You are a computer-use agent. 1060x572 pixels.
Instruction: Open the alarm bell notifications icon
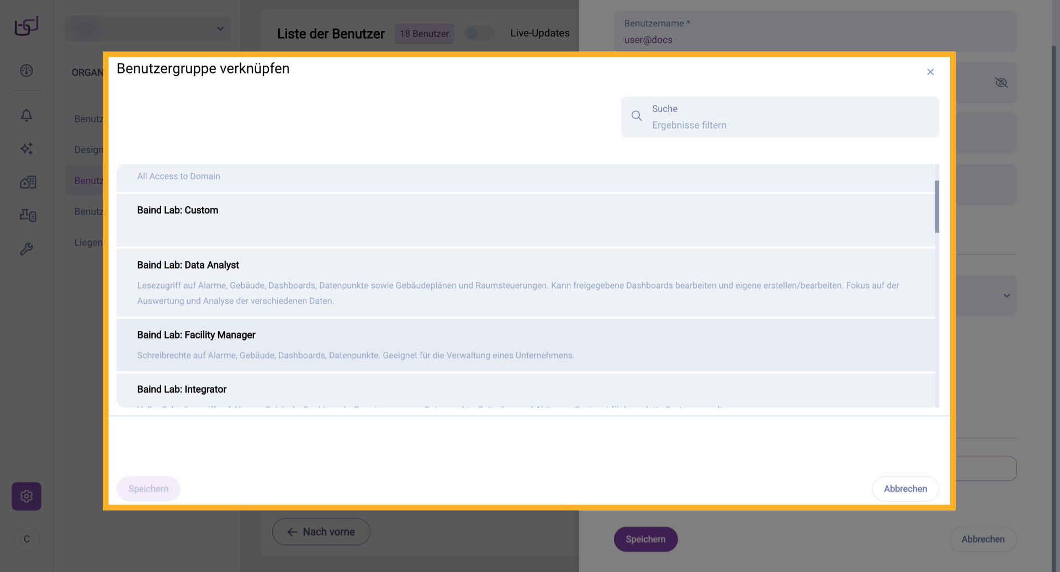(x=26, y=115)
